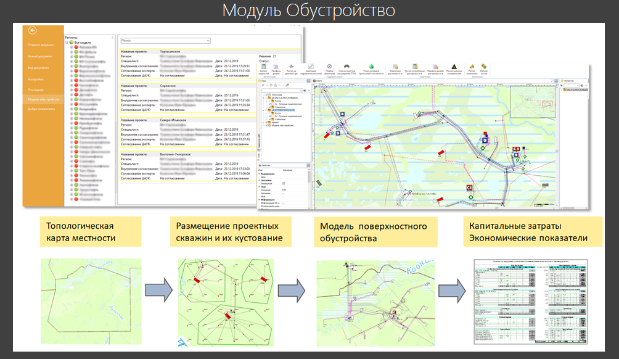
Task: Select Последние in the sidebar
Action: 36,89
